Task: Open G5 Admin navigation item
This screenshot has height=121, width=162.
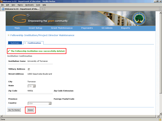Action: (x=107, y=28)
